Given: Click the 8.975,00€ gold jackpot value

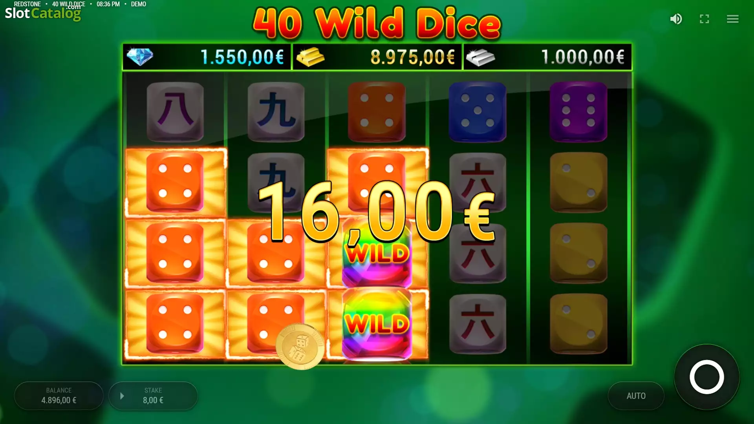Looking at the screenshot, I should tap(413, 57).
